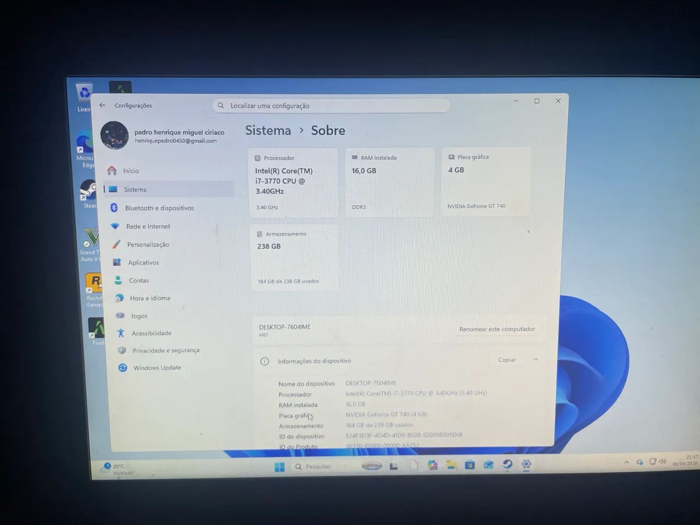Collapse the Informações do dispositivo section
The image size is (700, 525).
point(536,359)
